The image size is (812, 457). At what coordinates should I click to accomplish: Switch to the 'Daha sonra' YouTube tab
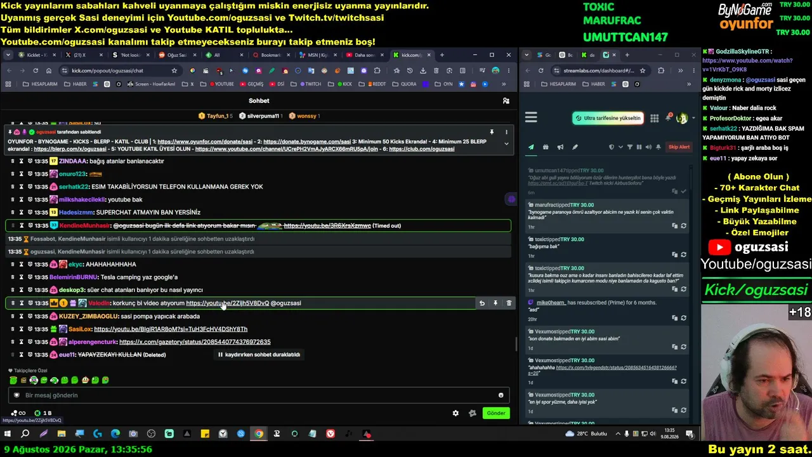(x=365, y=55)
